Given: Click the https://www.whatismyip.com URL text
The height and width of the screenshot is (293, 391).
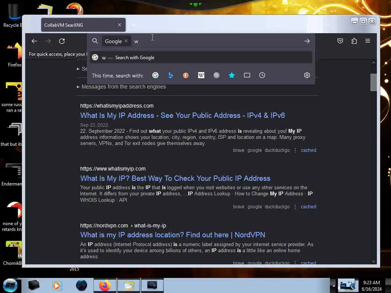Looking at the screenshot, I should (113, 169).
